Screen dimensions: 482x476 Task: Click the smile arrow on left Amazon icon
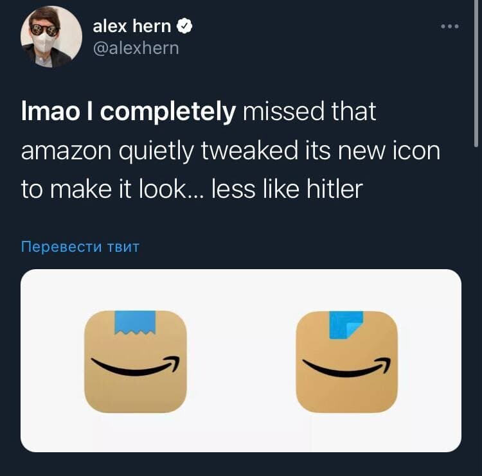point(135,366)
